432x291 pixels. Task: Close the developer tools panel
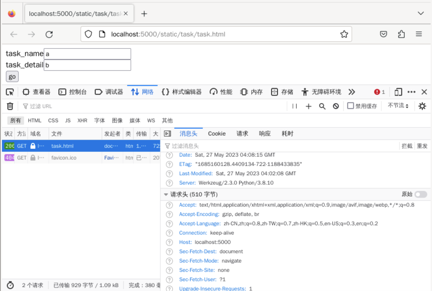(x=424, y=92)
